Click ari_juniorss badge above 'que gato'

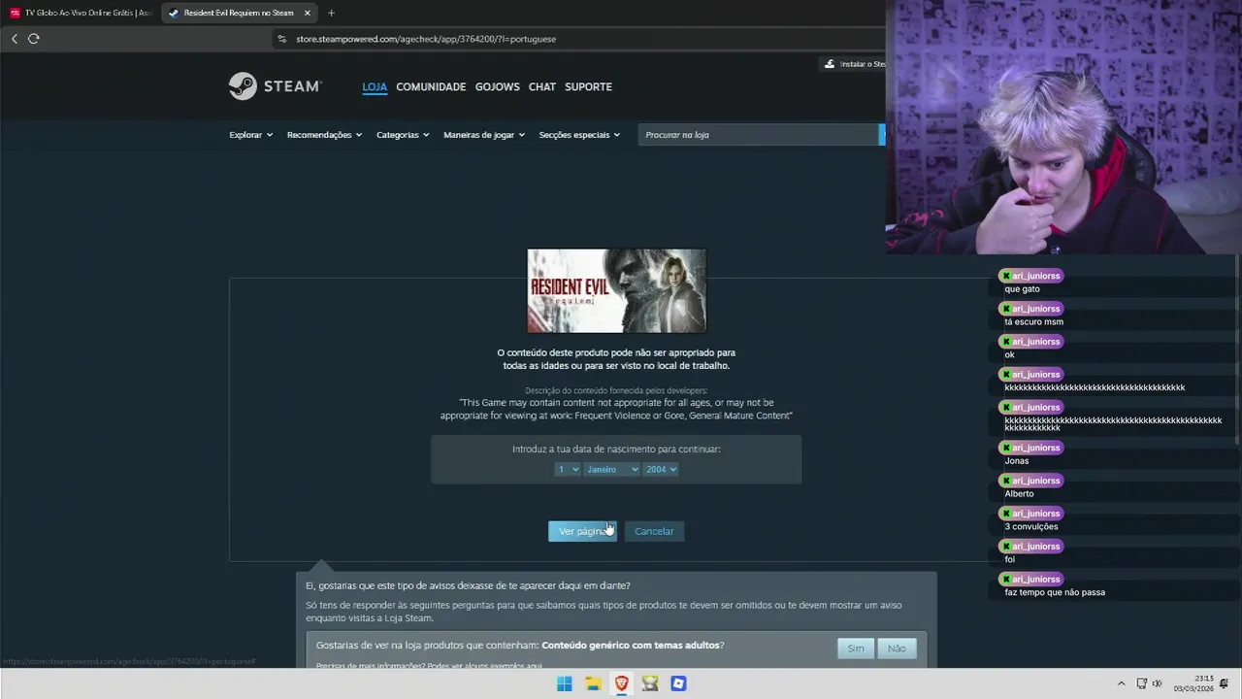(x=1031, y=276)
